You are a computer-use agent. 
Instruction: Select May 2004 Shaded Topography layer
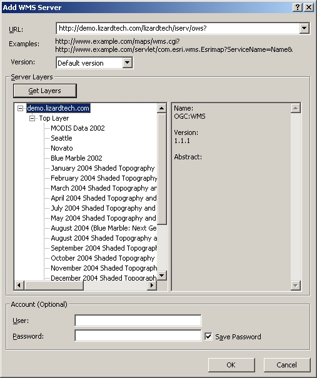[103, 218]
